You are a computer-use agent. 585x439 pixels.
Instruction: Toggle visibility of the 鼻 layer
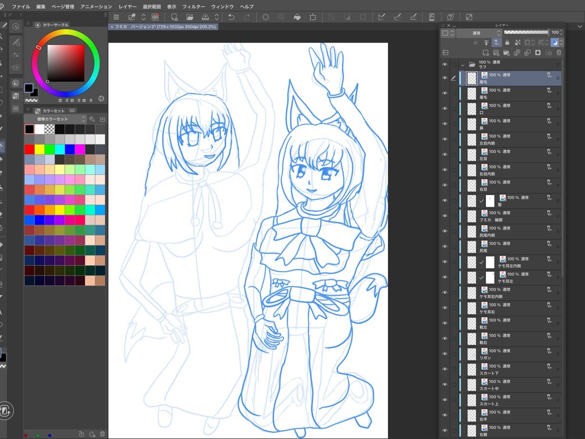(445, 124)
